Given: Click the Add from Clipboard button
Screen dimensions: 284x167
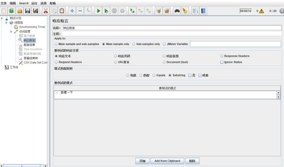Looking at the screenshot, I should [x=167, y=161].
